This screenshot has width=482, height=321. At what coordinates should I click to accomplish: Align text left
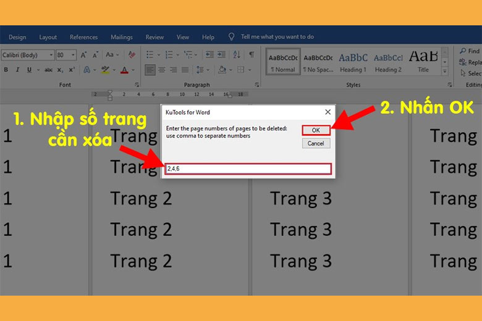tap(150, 70)
